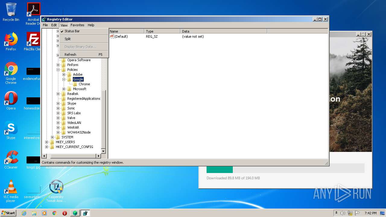Toggle the Status Bar menu option
Screen dimensions: 386x217
click(84, 31)
